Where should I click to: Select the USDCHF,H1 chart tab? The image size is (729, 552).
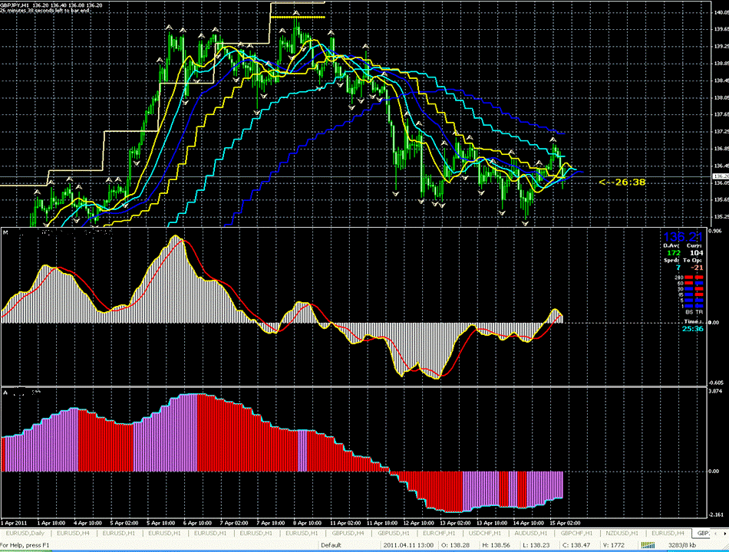tap(484, 533)
